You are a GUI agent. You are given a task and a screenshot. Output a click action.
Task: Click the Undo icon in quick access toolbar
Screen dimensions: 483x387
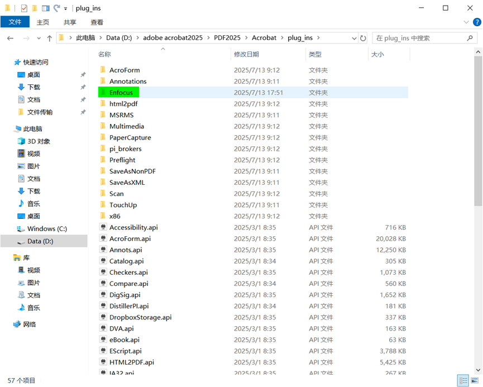coord(57,8)
